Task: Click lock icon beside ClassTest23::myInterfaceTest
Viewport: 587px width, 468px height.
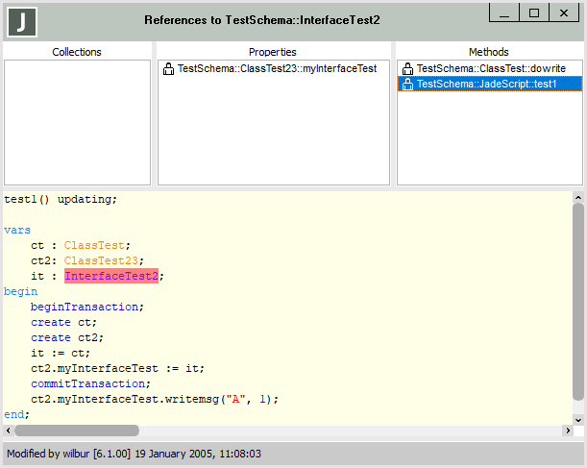Action: coord(168,69)
